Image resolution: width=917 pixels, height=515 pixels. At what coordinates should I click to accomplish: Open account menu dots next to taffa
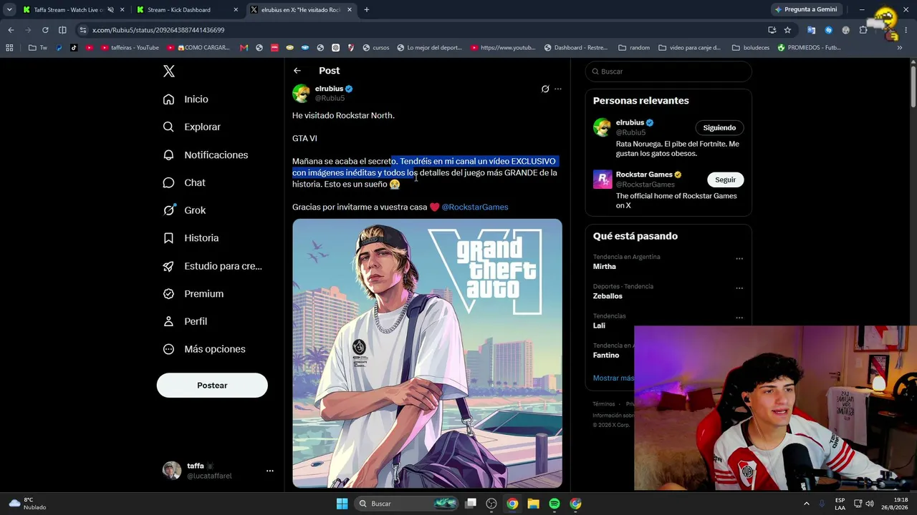pos(270,471)
